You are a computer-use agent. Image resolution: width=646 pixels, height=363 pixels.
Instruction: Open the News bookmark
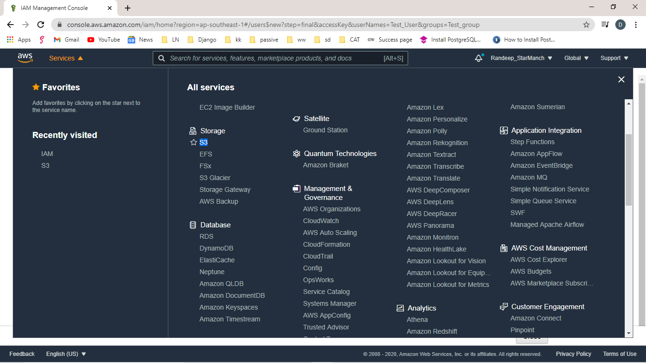pyautogui.click(x=140, y=40)
